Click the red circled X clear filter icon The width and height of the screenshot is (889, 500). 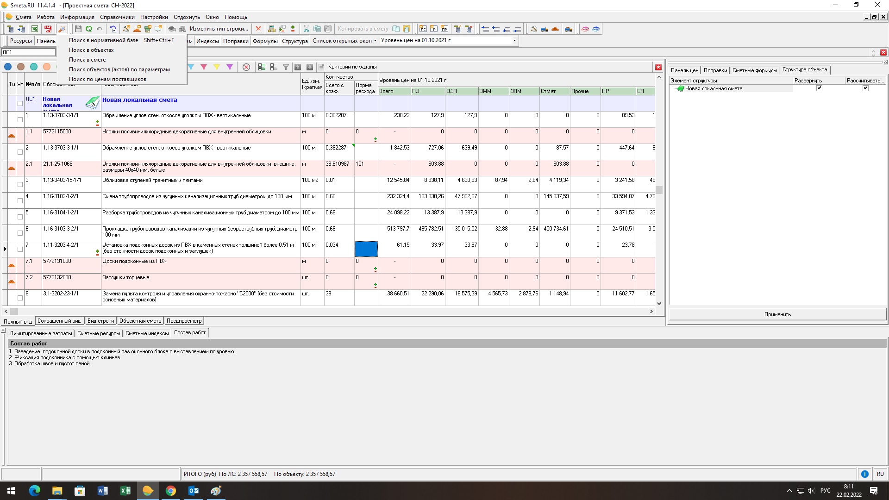(x=246, y=67)
